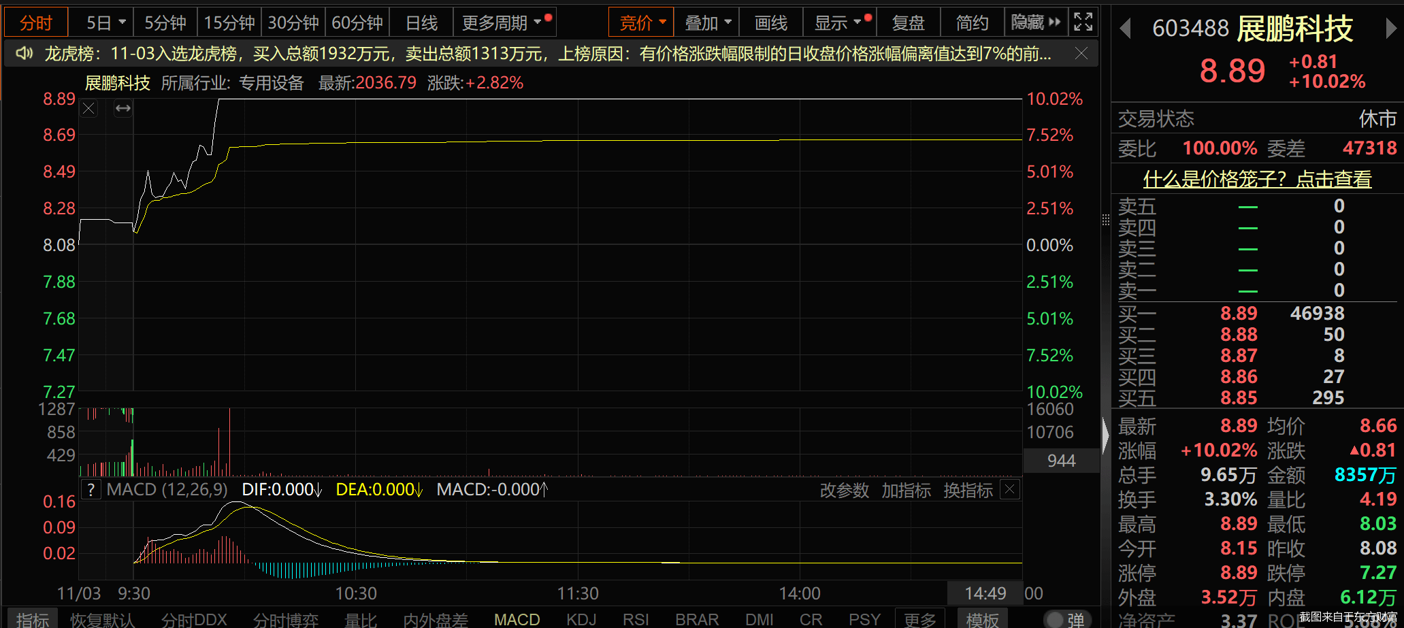Screen dimensions: 1404x628
Task: Click the horizontal stretch arrow icon on chart
Action: pos(123,108)
